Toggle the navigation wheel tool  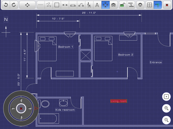click(105, 5)
